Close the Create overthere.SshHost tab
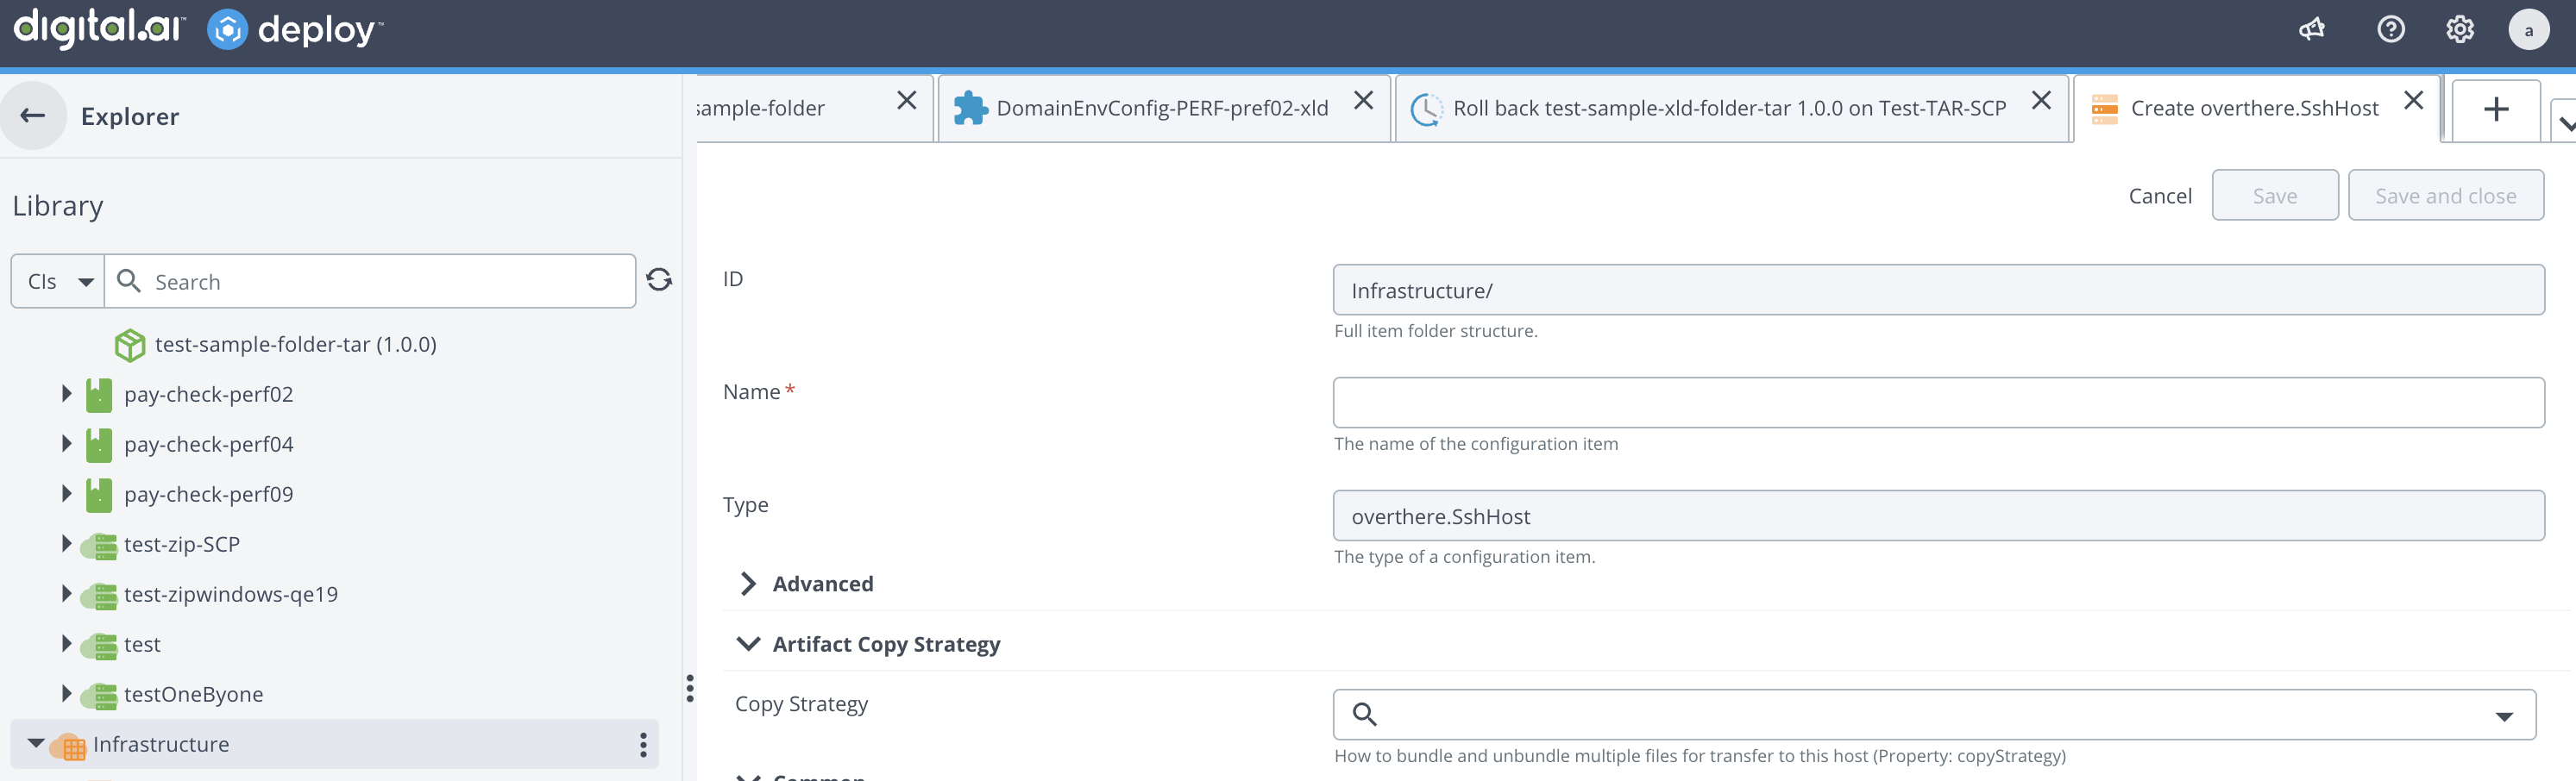Viewport: 2576px width, 781px height. pyautogui.click(x=2413, y=101)
